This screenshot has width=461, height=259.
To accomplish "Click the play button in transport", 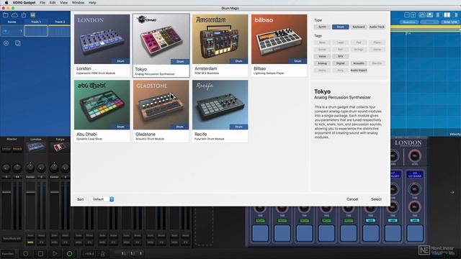I will pyautogui.click(x=55, y=253).
